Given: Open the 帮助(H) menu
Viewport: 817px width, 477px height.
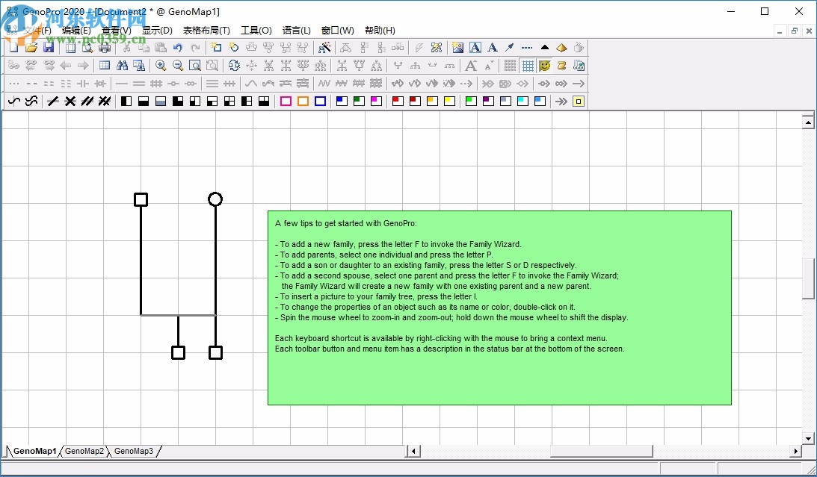Looking at the screenshot, I should click(x=380, y=31).
